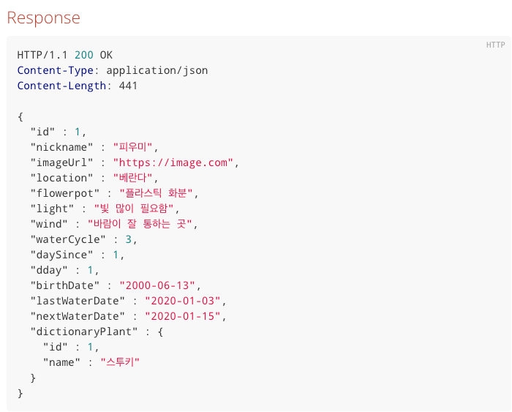
Task: Click the application/json header value
Action: coord(157,70)
